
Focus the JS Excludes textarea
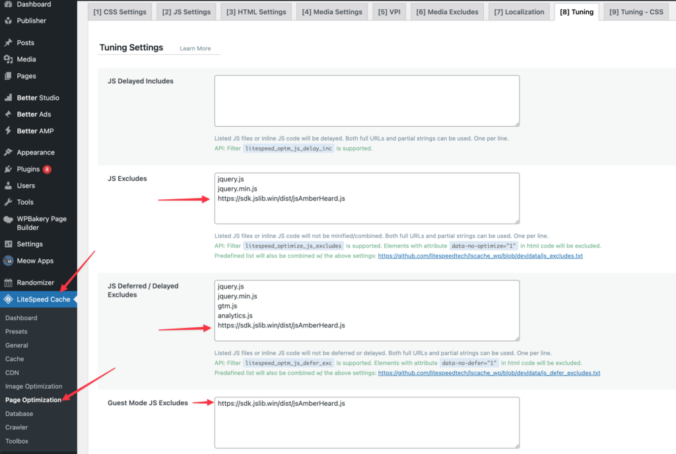(367, 199)
